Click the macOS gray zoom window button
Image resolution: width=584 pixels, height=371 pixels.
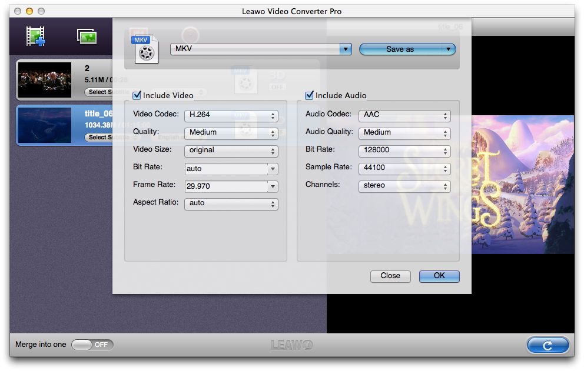41,11
